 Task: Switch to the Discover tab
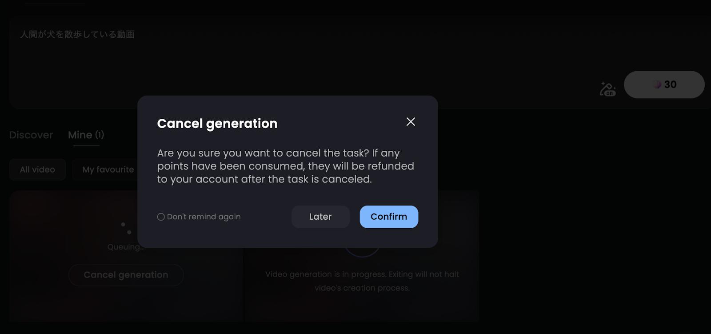[x=31, y=135]
